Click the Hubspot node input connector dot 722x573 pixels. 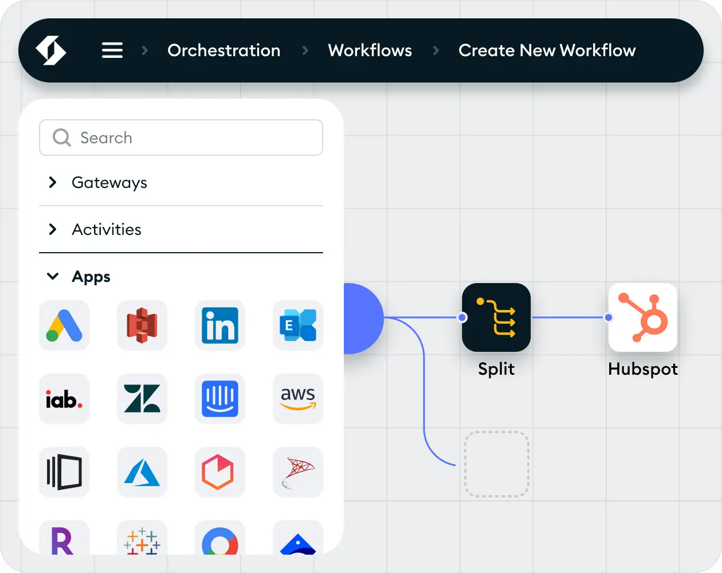click(609, 317)
